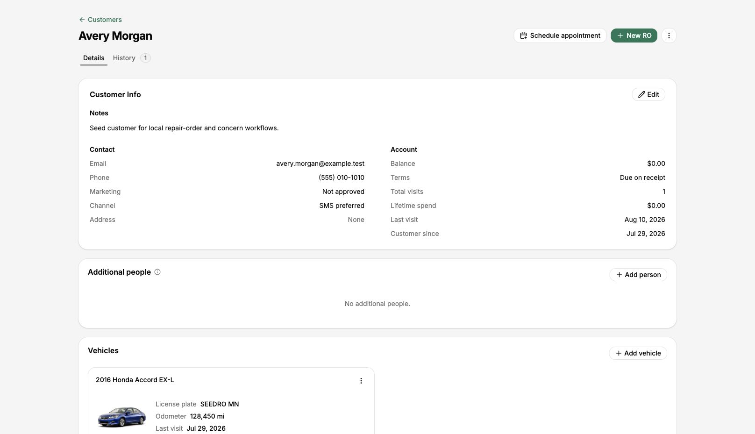Select the email avery.morgan@example.test
The image size is (755, 434).
click(x=320, y=164)
